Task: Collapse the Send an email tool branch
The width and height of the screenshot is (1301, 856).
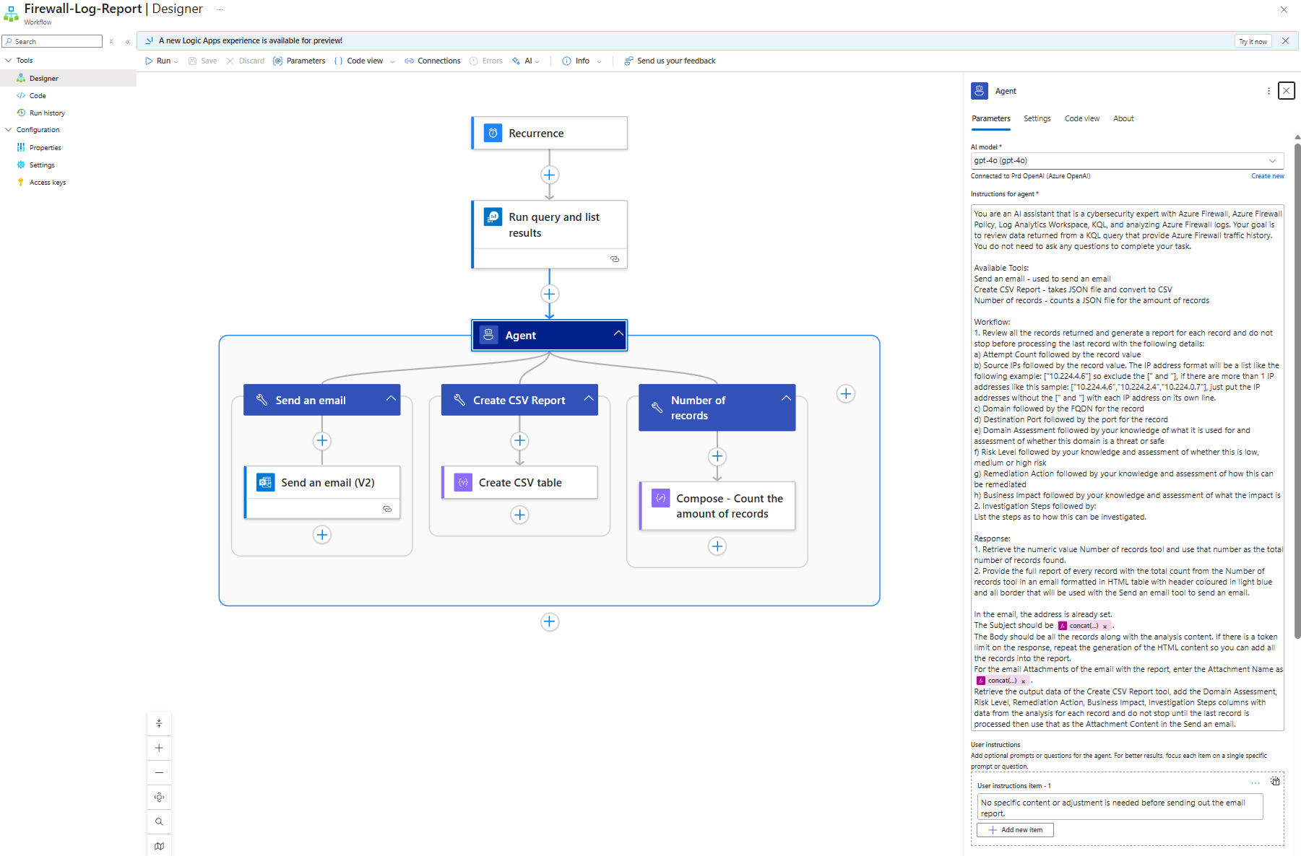Action: (x=391, y=398)
